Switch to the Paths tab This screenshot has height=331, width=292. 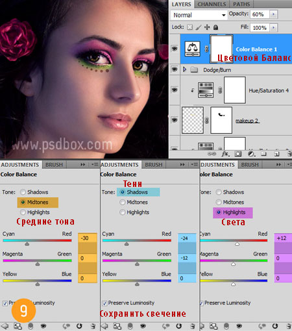point(241,5)
